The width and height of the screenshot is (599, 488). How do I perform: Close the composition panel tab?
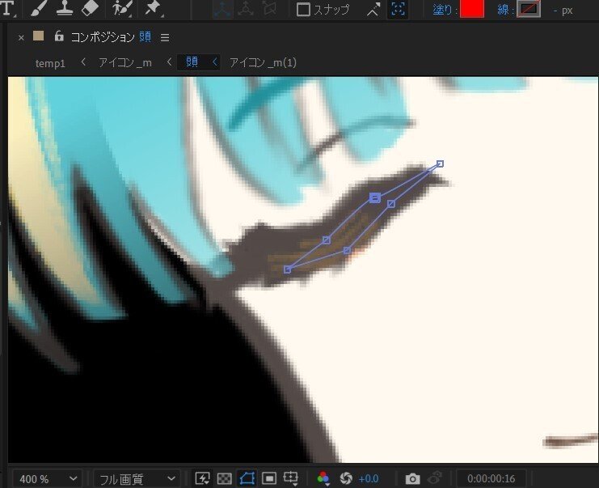click(x=21, y=37)
